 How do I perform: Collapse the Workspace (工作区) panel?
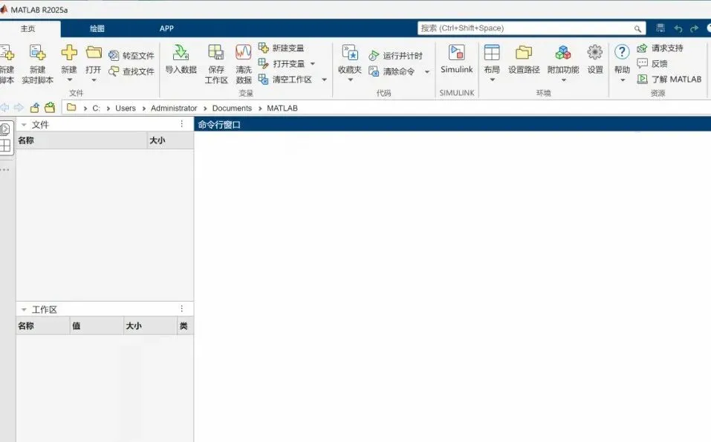pyautogui.click(x=24, y=310)
